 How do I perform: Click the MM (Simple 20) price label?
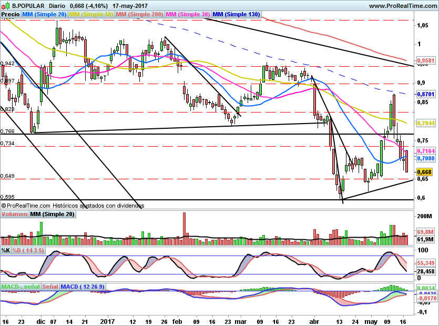coord(44,14)
